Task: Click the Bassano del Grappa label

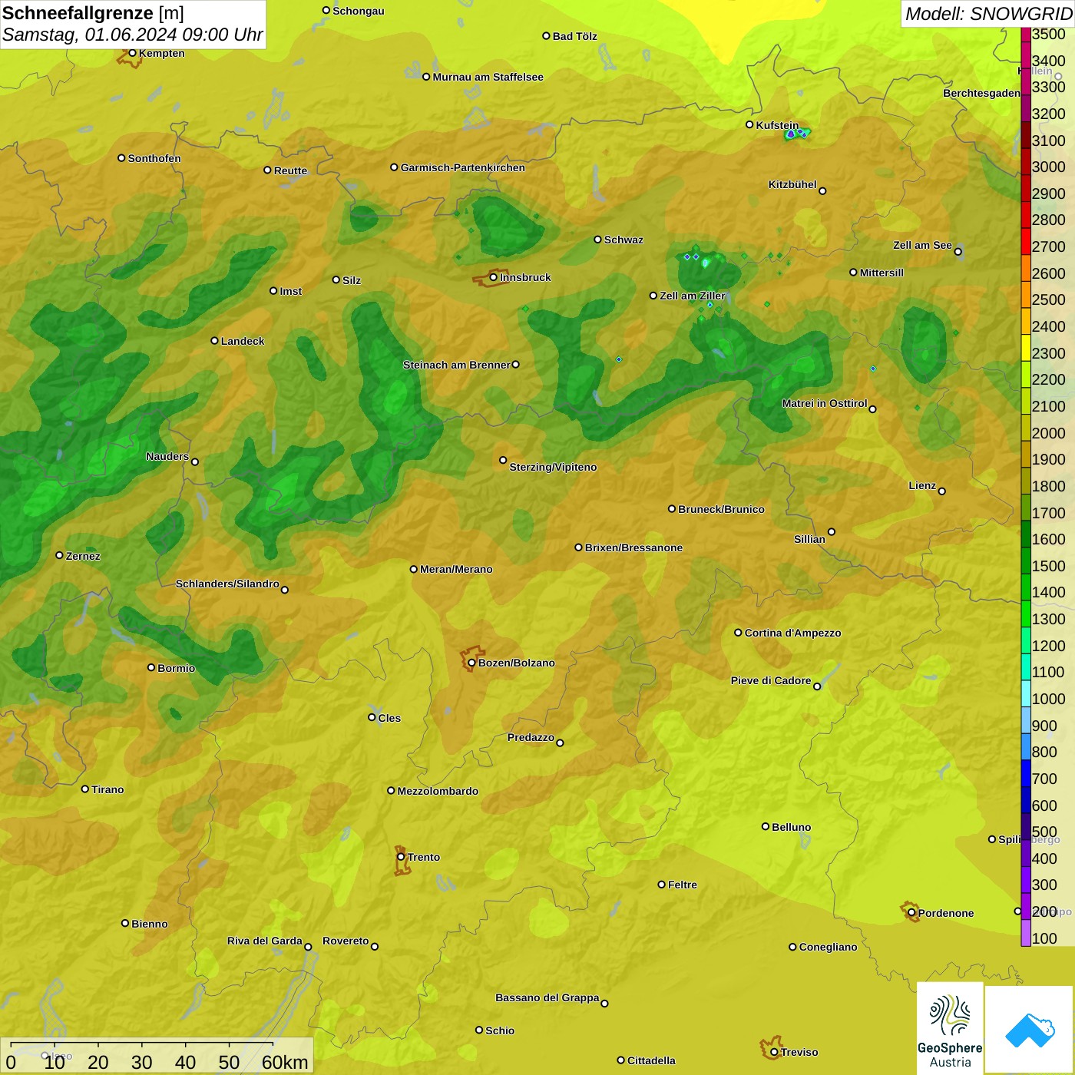Action: [x=547, y=997]
